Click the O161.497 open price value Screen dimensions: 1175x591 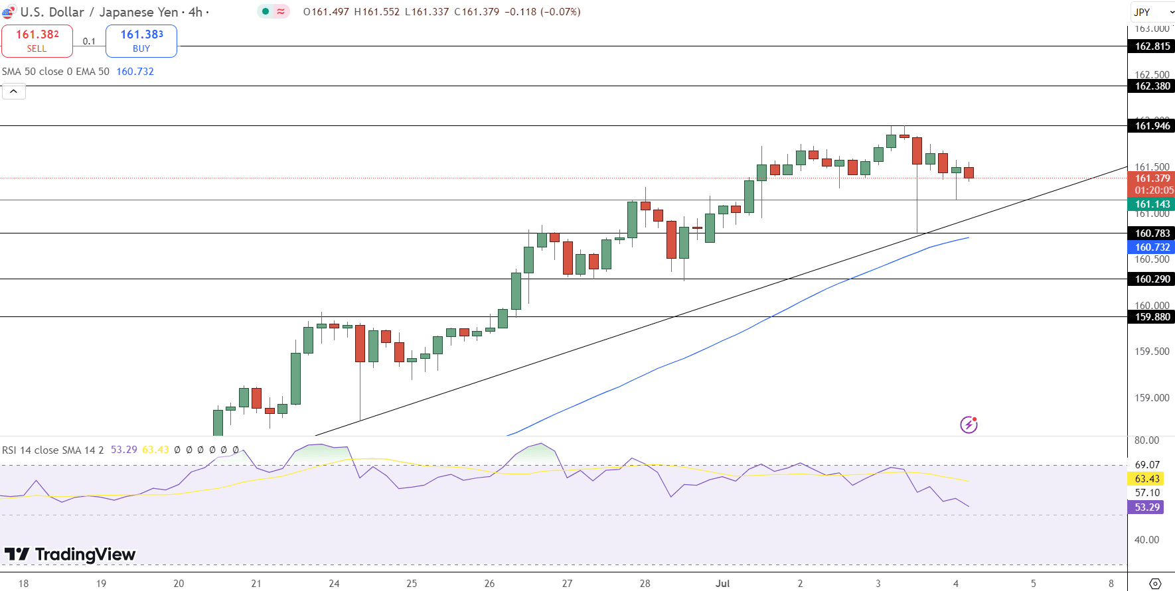point(326,12)
